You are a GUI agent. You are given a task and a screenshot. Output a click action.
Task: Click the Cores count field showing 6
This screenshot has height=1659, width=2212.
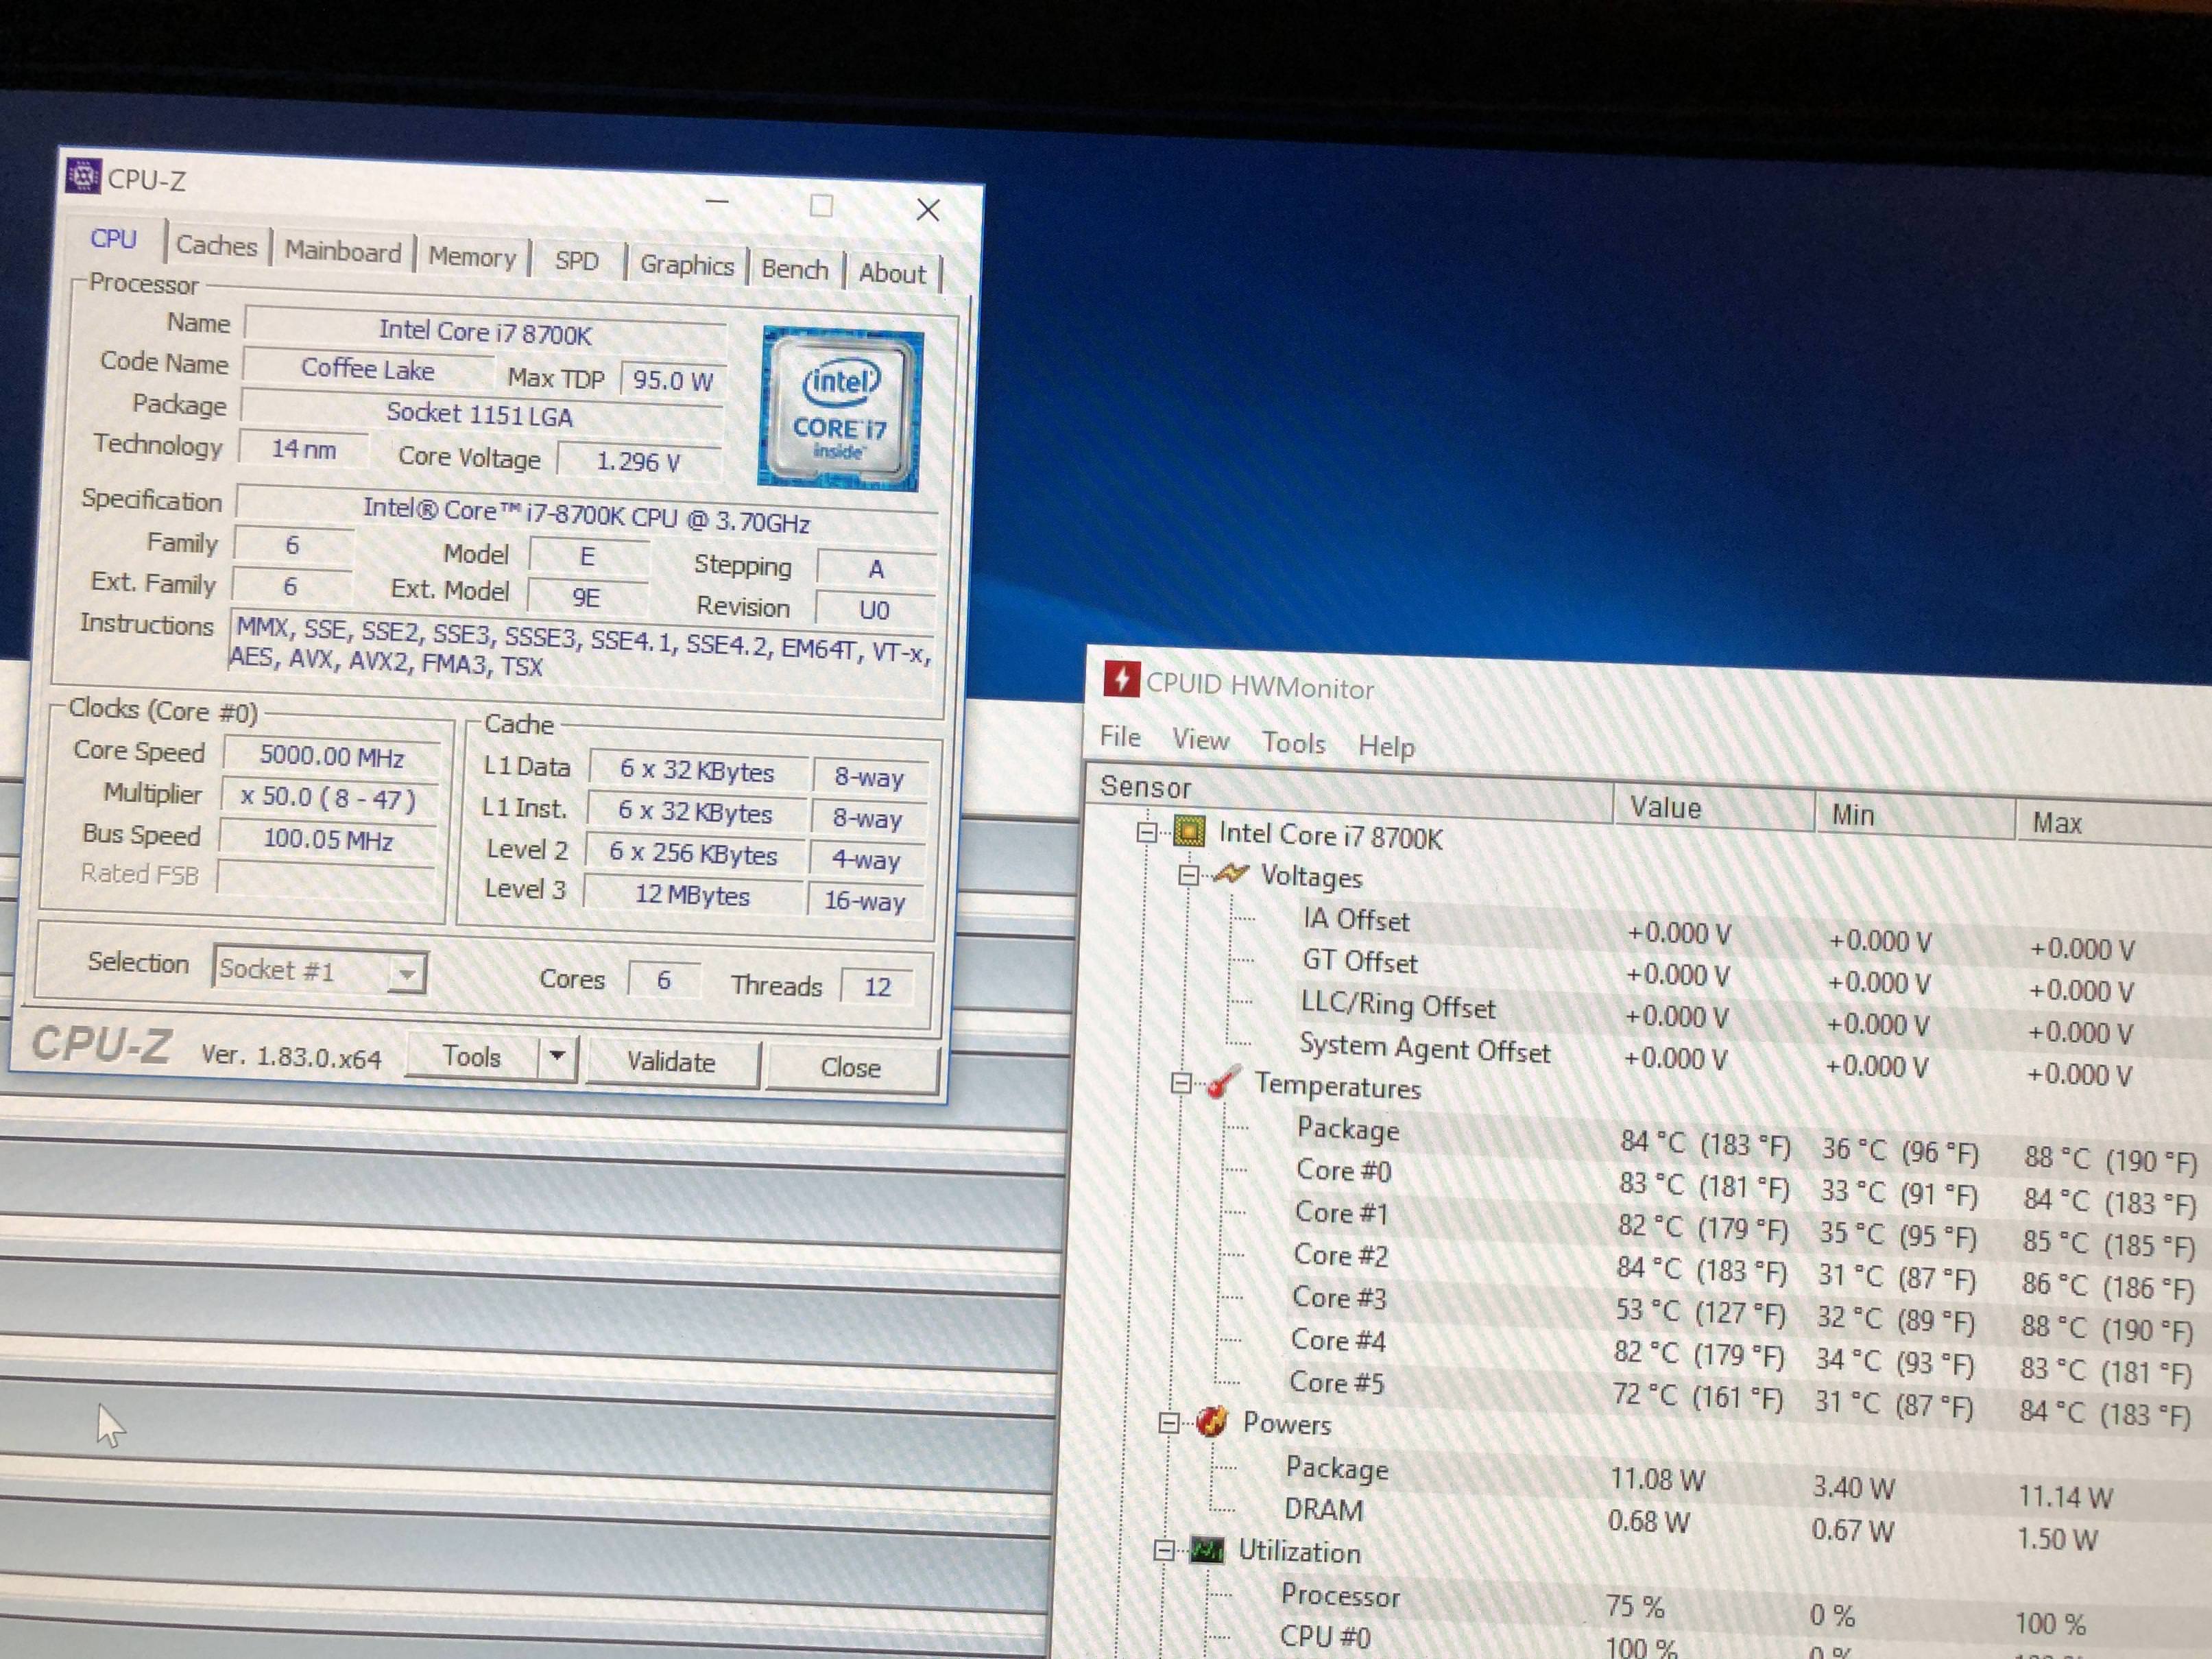point(664,979)
